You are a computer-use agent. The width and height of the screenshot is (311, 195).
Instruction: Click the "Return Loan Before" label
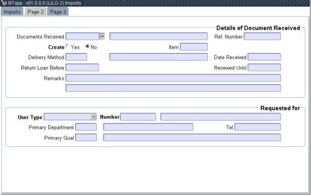pyautogui.click(x=43, y=68)
